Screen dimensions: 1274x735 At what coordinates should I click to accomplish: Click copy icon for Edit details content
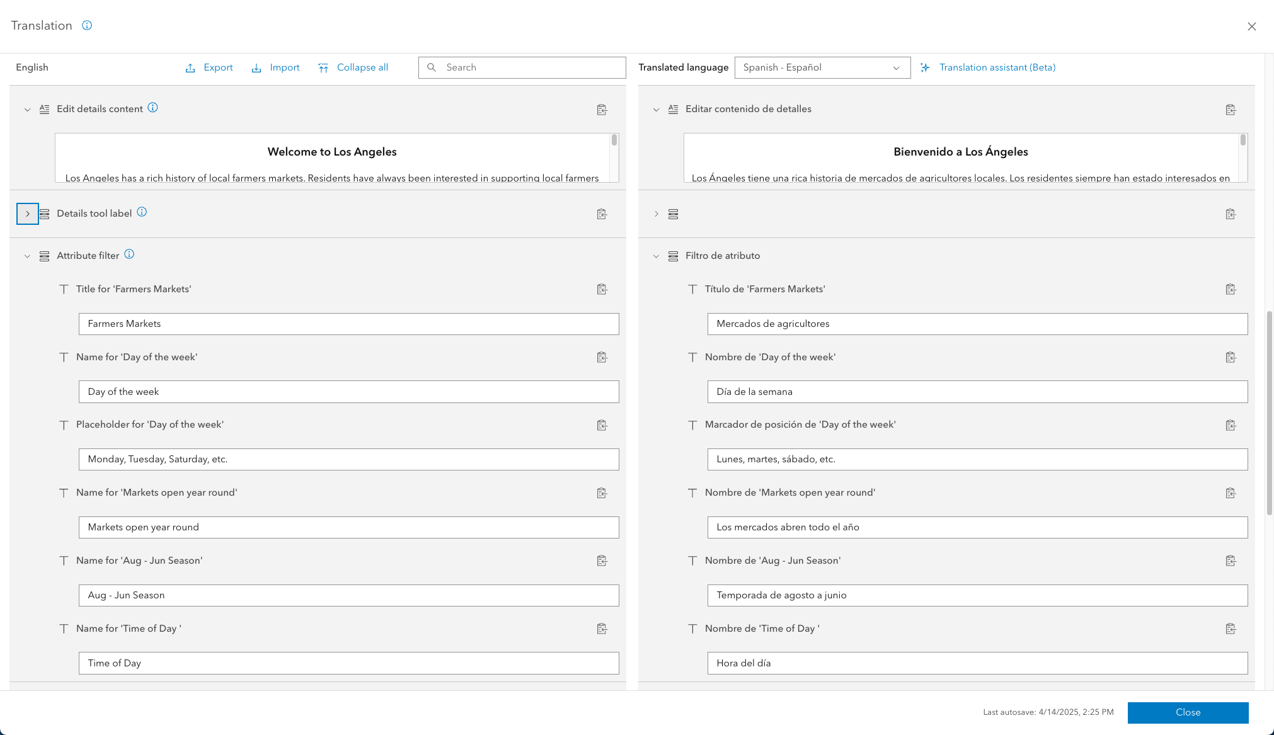point(602,110)
